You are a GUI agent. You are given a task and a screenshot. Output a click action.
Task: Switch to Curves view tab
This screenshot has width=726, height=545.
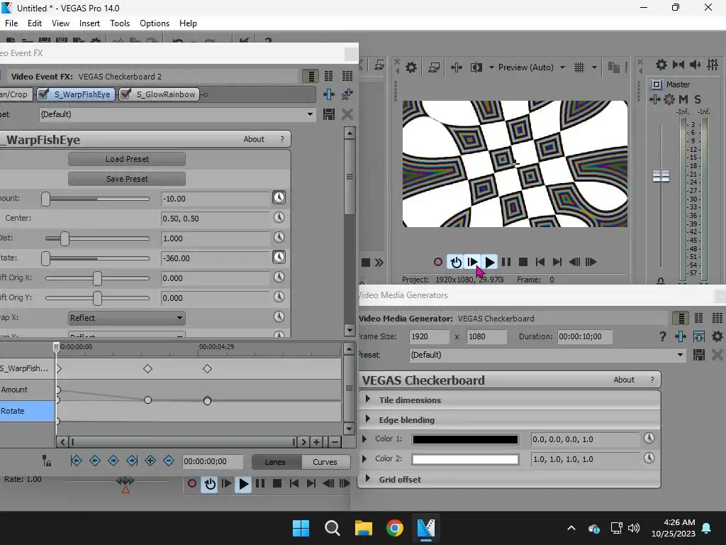tap(325, 462)
